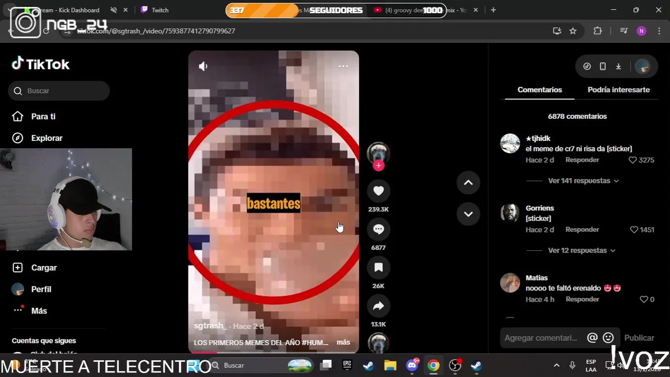Screen dimensions: 670x377
Task: Click the download desktop app icon
Action: (x=619, y=66)
